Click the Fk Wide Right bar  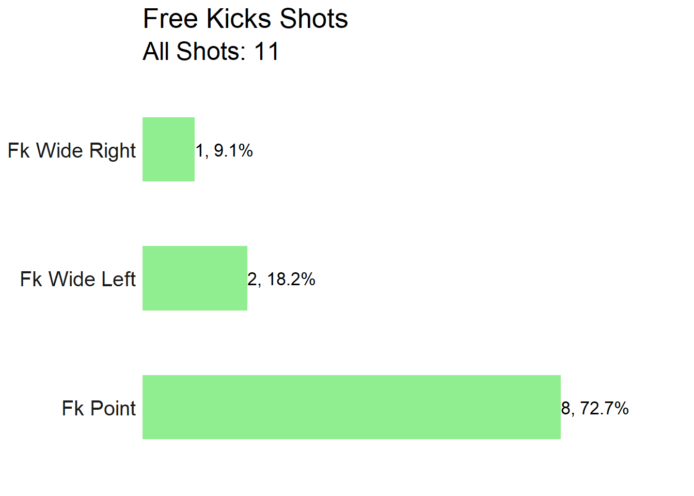tap(168, 149)
